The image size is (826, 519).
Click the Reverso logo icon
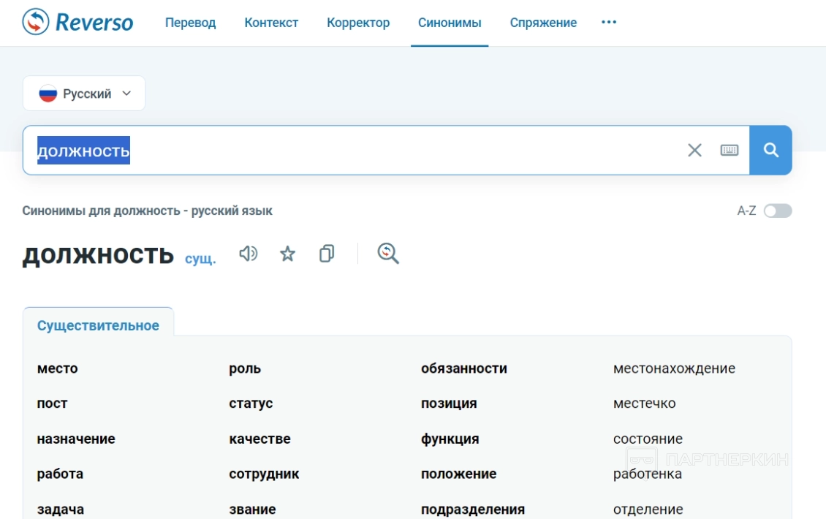pyautogui.click(x=36, y=23)
